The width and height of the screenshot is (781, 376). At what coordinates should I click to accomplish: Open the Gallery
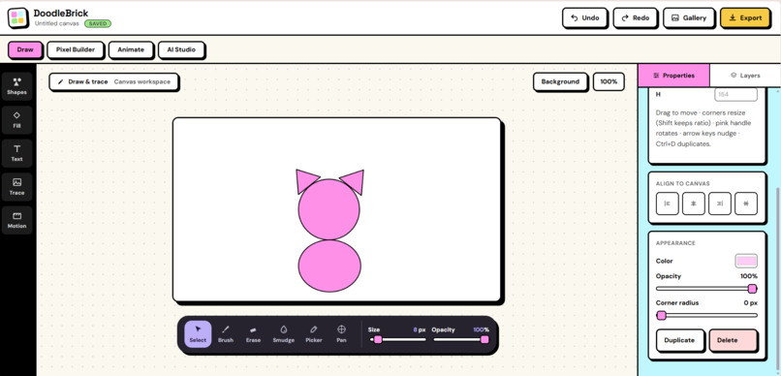689,18
